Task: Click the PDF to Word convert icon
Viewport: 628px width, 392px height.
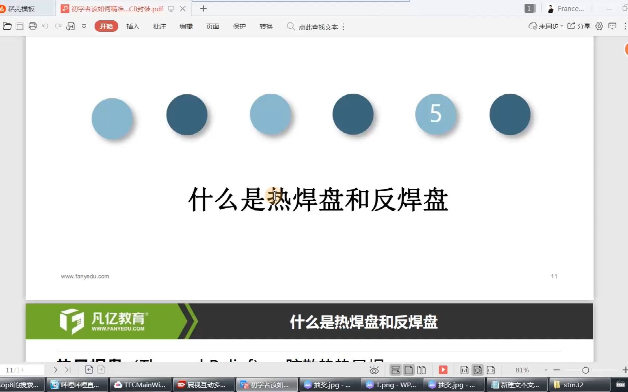Action: point(71,26)
